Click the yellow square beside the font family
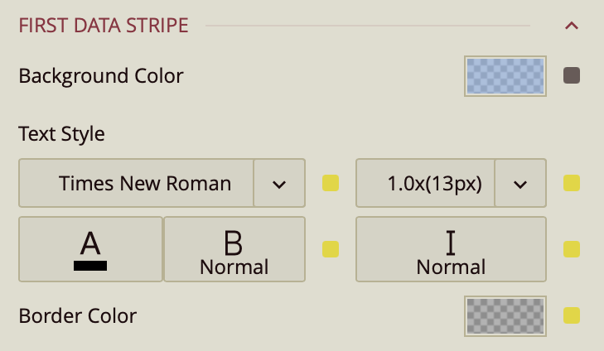604x351 pixels. pos(331,183)
